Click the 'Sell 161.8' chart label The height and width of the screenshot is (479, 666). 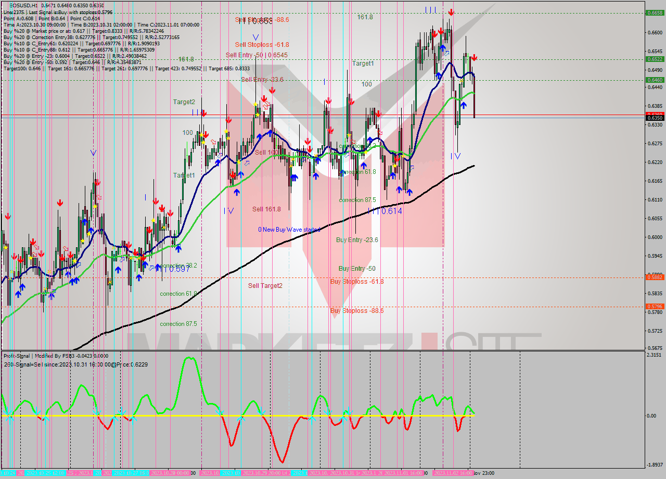click(x=266, y=209)
